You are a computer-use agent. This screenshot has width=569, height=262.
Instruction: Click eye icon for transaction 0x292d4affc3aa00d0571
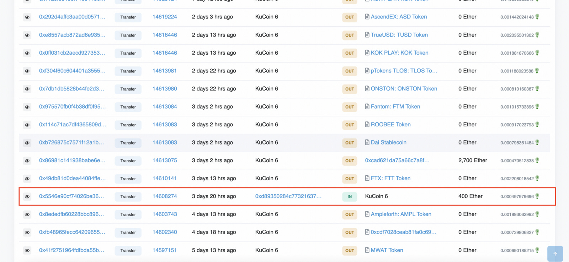[27, 17]
